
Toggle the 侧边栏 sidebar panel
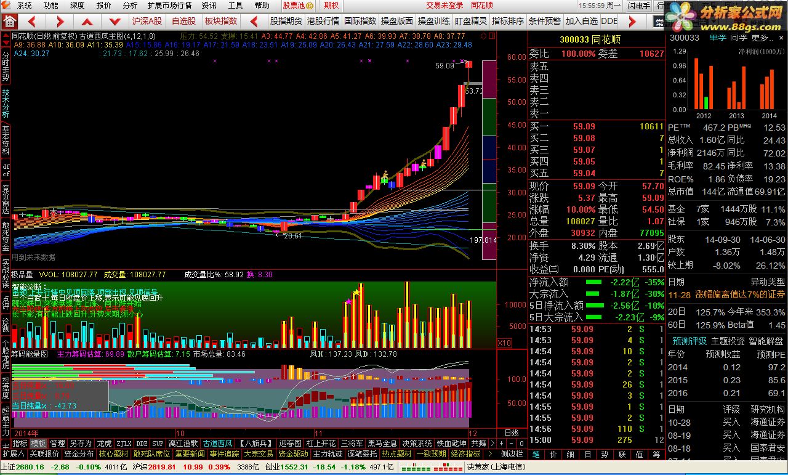[x=512, y=453]
